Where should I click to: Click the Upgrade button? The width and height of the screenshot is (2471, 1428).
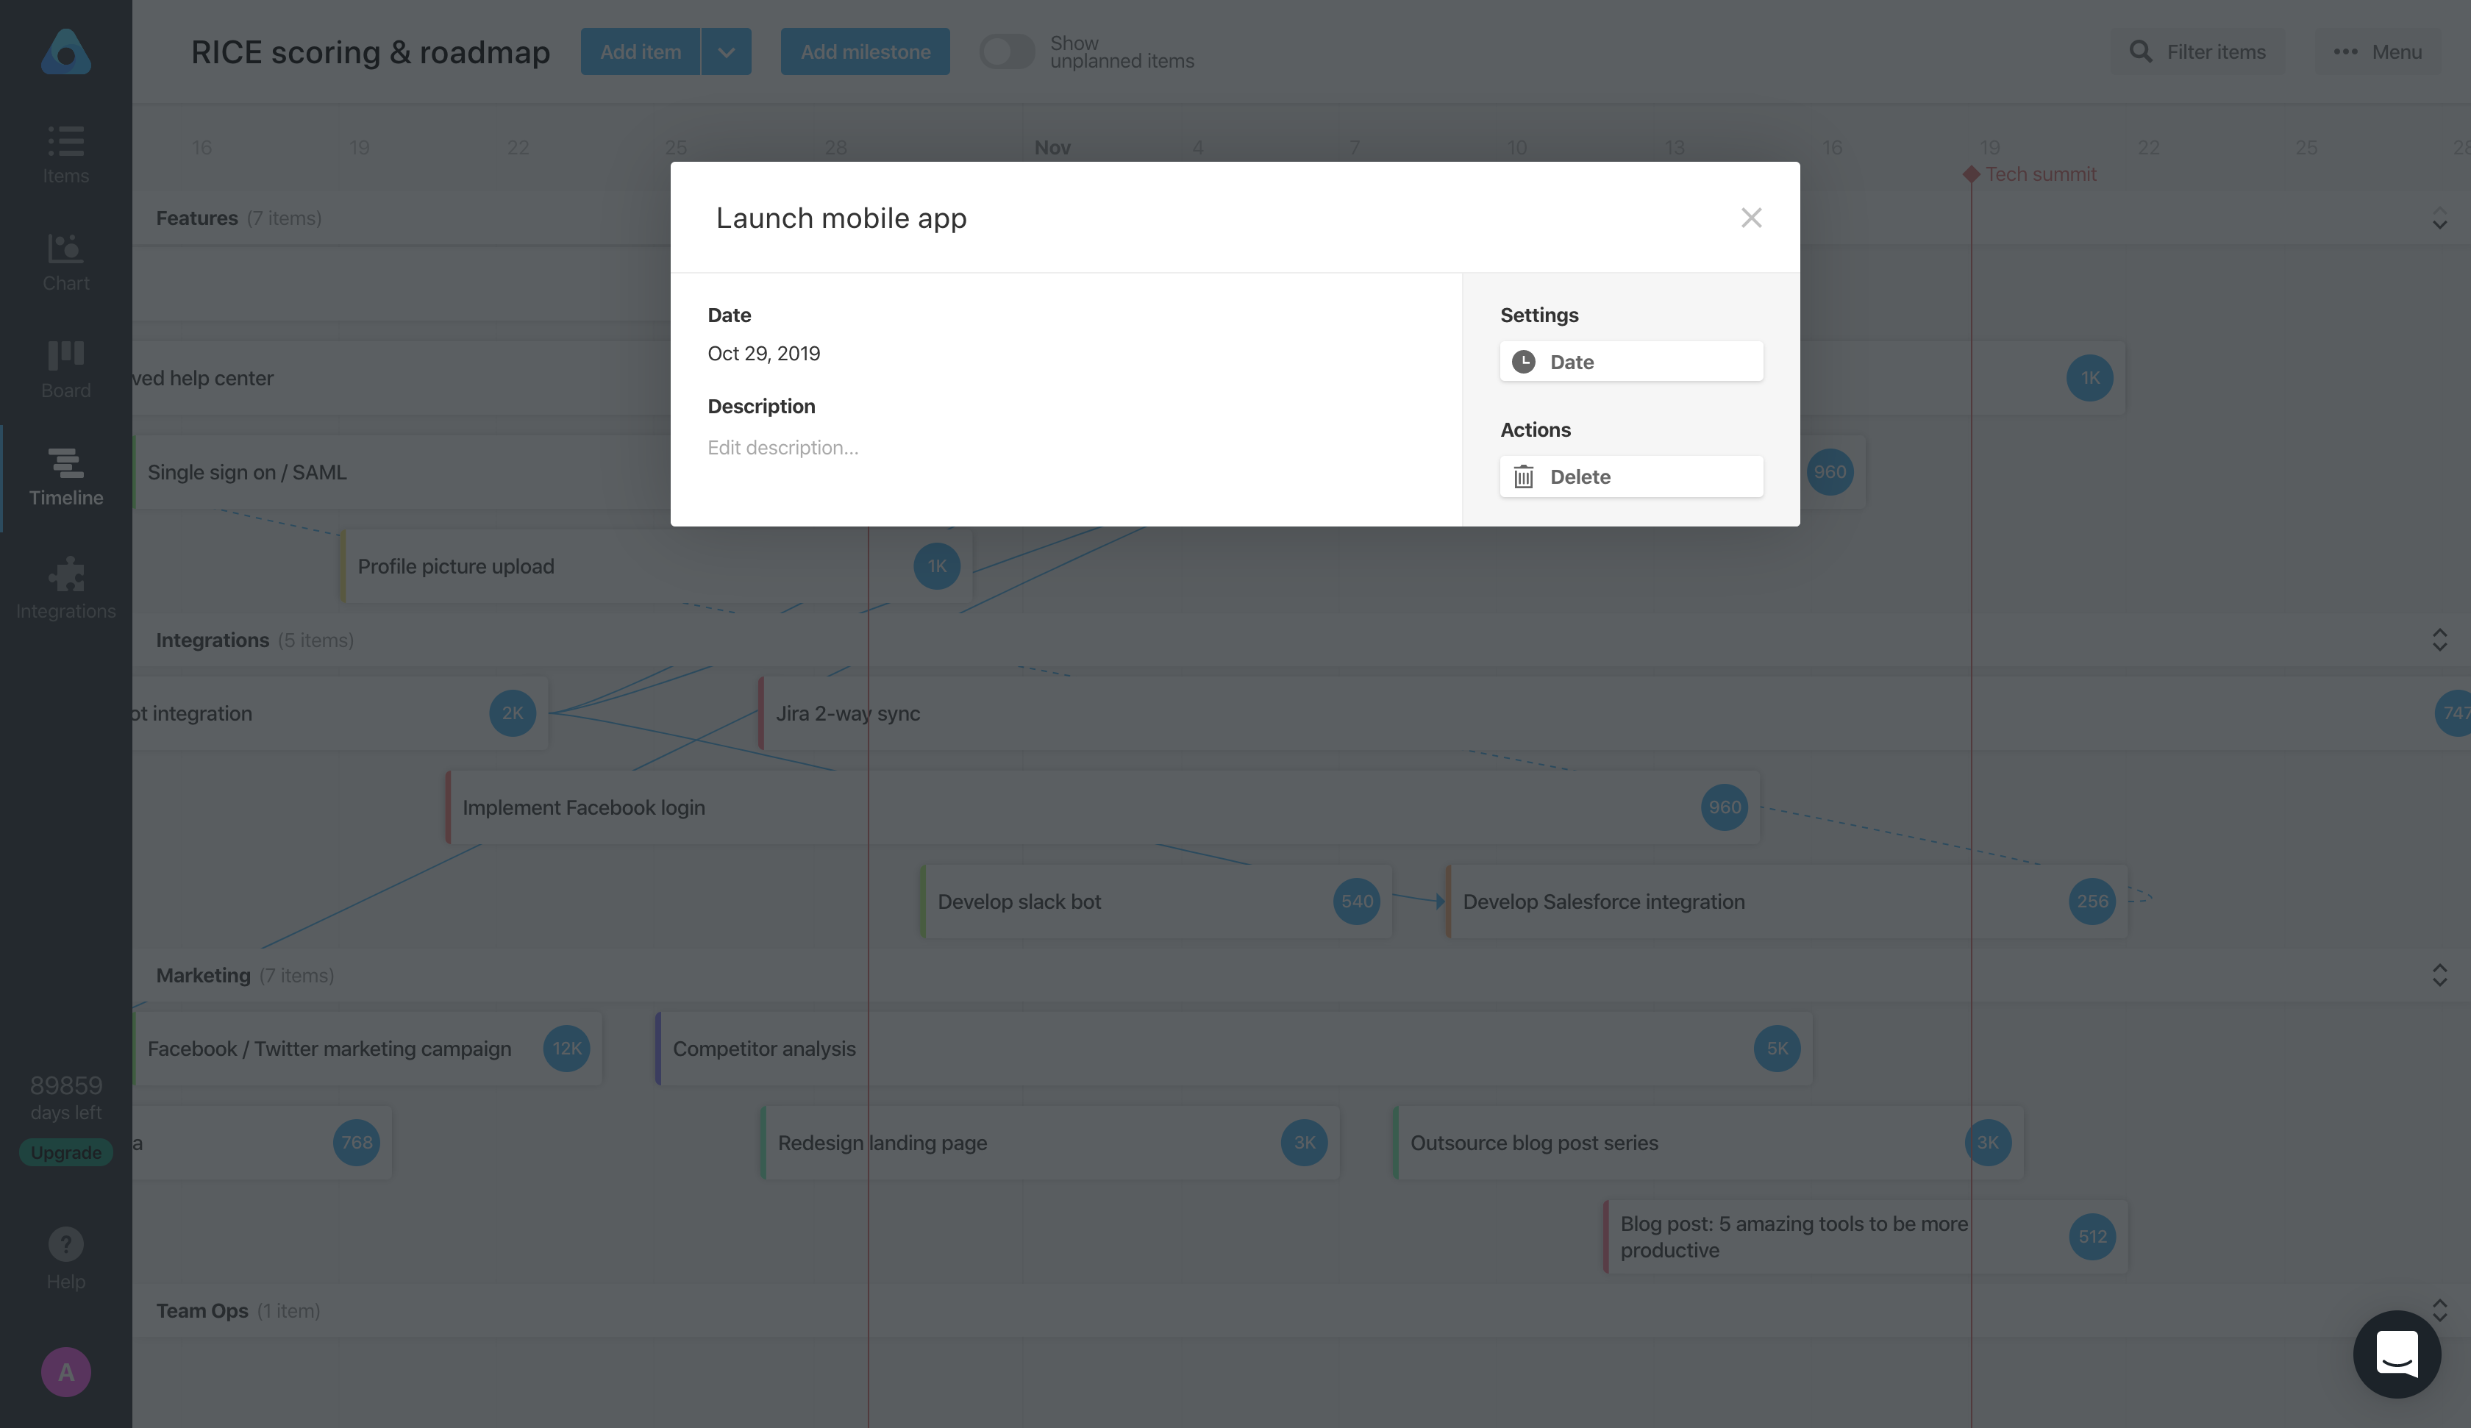click(x=65, y=1152)
